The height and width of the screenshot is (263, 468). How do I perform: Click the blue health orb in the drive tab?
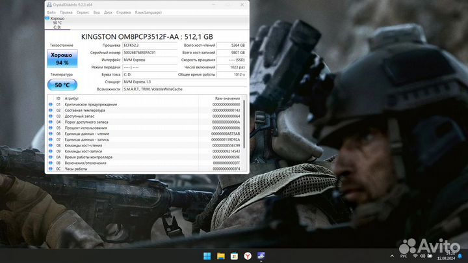click(x=47, y=18)
